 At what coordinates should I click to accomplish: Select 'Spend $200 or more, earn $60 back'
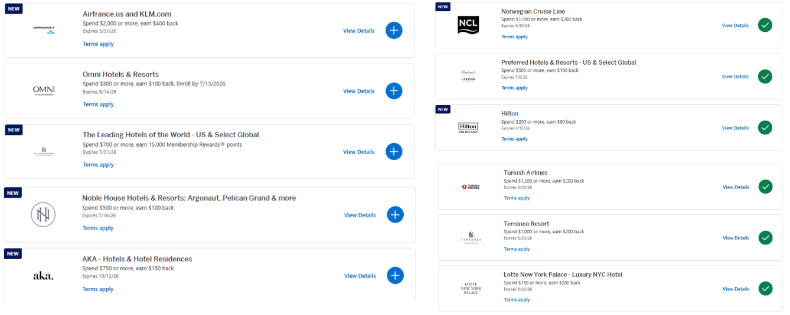pos(538,122)
